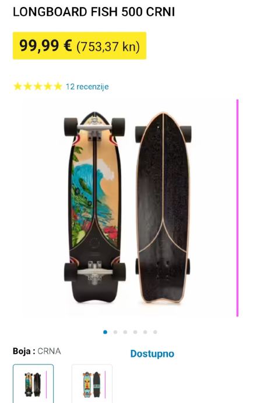The width and height of the screenshot is (260, 403).
Task: Choose the blue longboard color variant thumbnail
Action: [92, 384]
